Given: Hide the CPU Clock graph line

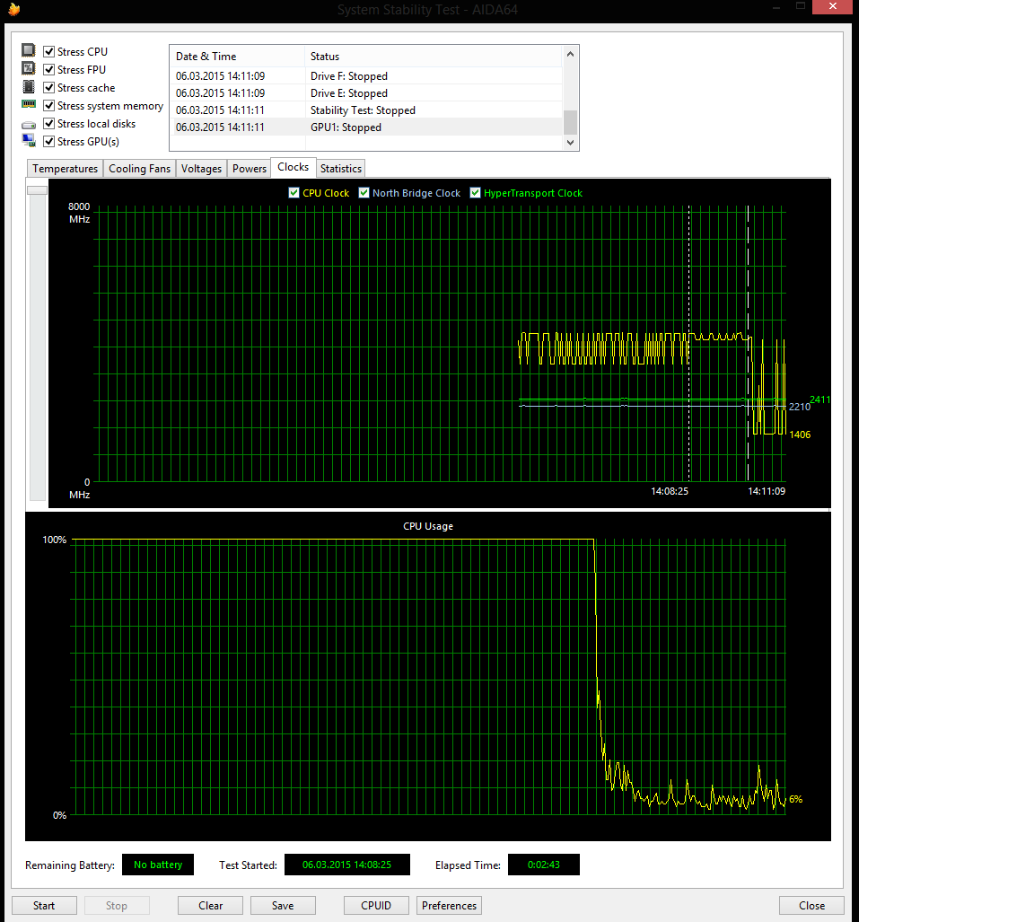Looking at the screenshot, I should 294,193.
